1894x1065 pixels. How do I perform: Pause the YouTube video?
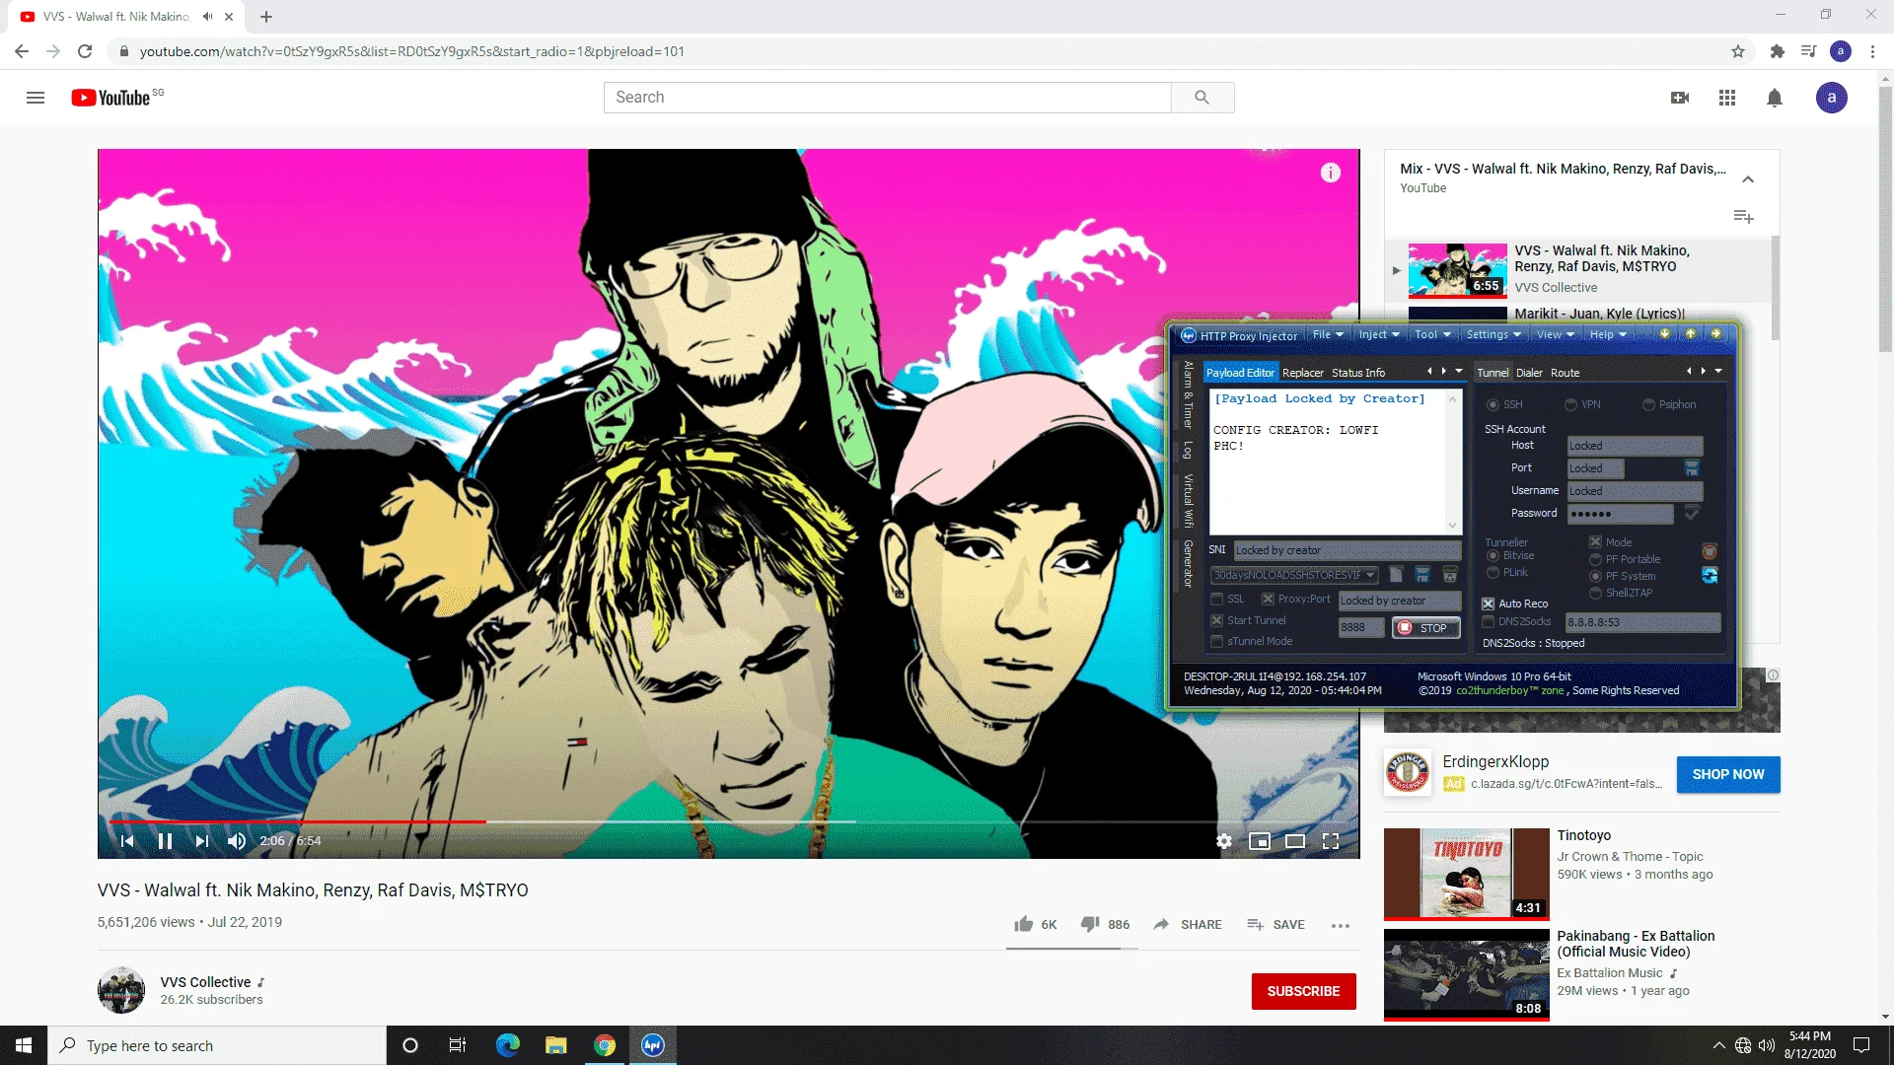(x=165, y=841)
